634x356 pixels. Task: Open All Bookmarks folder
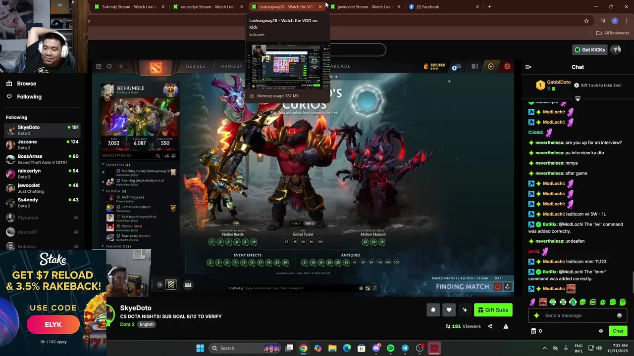613,33
